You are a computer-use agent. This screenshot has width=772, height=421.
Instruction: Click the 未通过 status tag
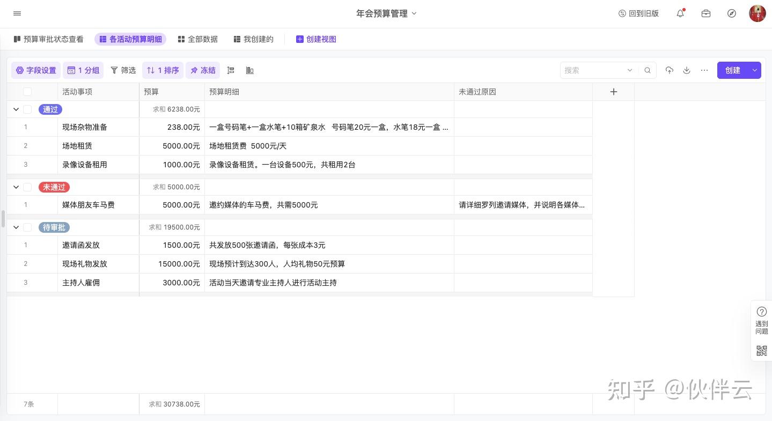click(x=54, y=187)
